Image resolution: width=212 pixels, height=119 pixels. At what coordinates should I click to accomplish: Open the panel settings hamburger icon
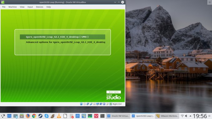coord(210,116)
